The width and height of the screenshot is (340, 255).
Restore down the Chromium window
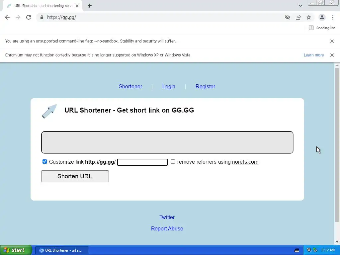[x=320, y=3]
